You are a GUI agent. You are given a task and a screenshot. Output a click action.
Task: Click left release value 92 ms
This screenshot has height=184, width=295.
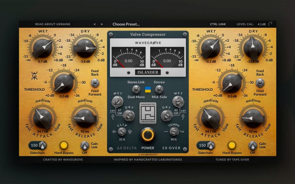[x=85, y=131]
